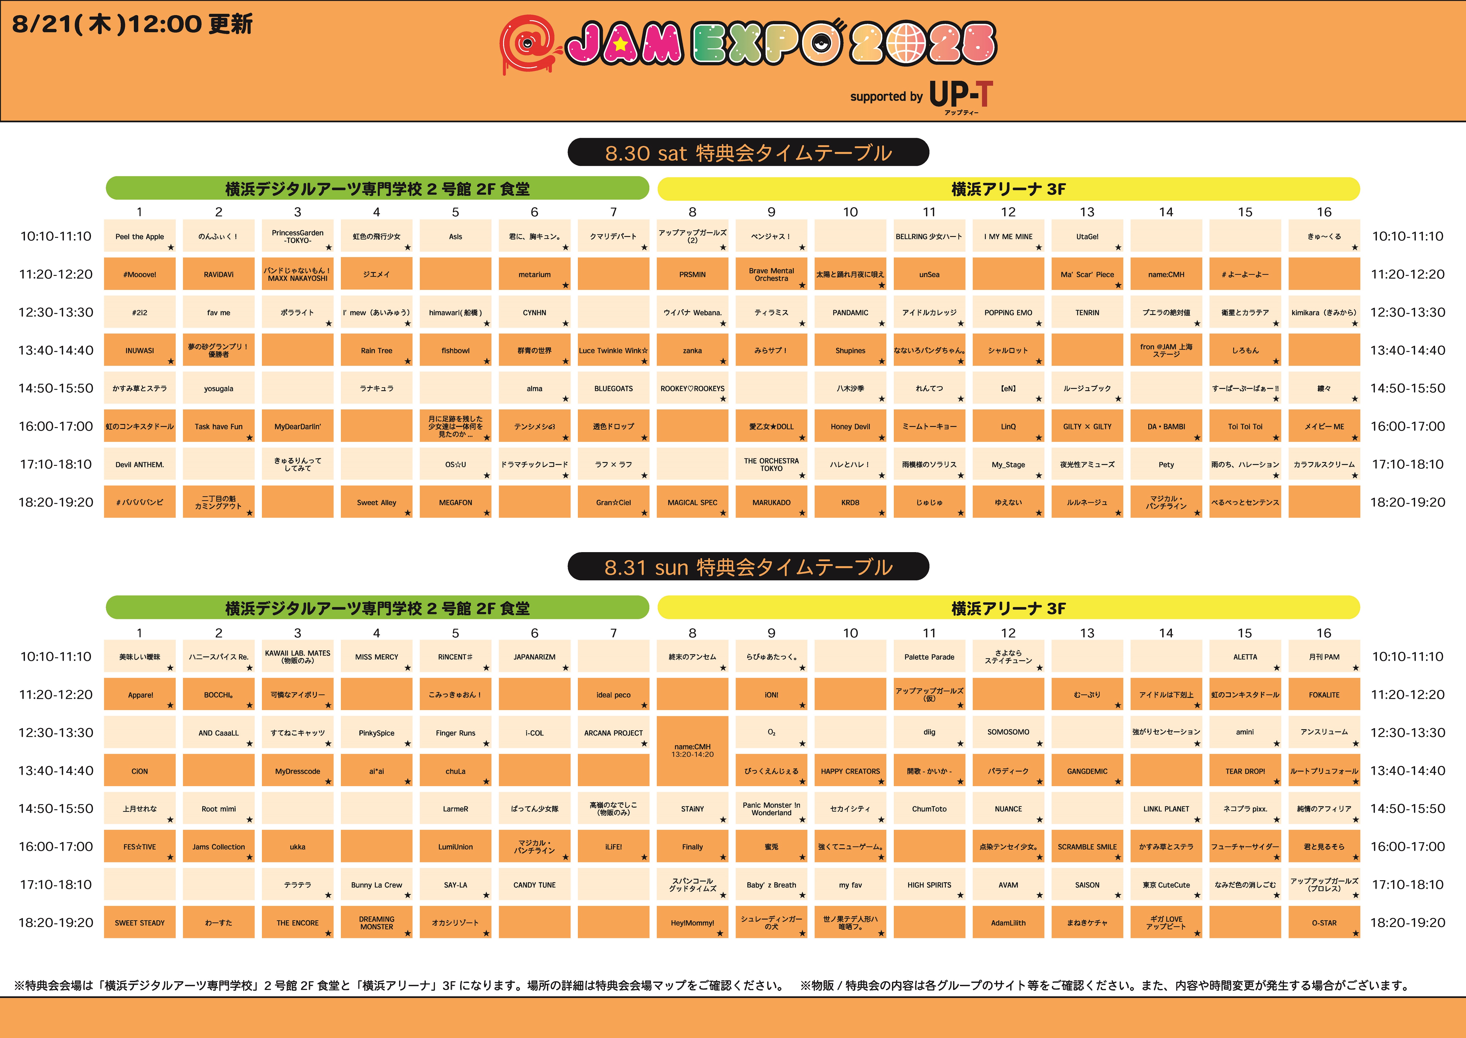This screenshot has height=1038, width=1466.
Task: Click the THE ORCHESTRA TOKYO slot
Action: (x=772, y=464)
